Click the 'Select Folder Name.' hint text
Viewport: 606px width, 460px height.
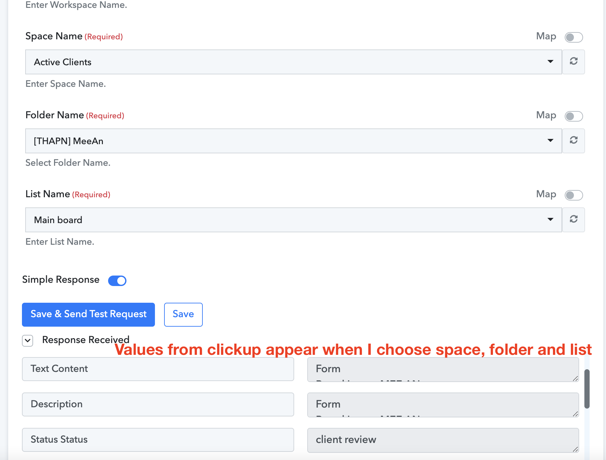[68, 163]
